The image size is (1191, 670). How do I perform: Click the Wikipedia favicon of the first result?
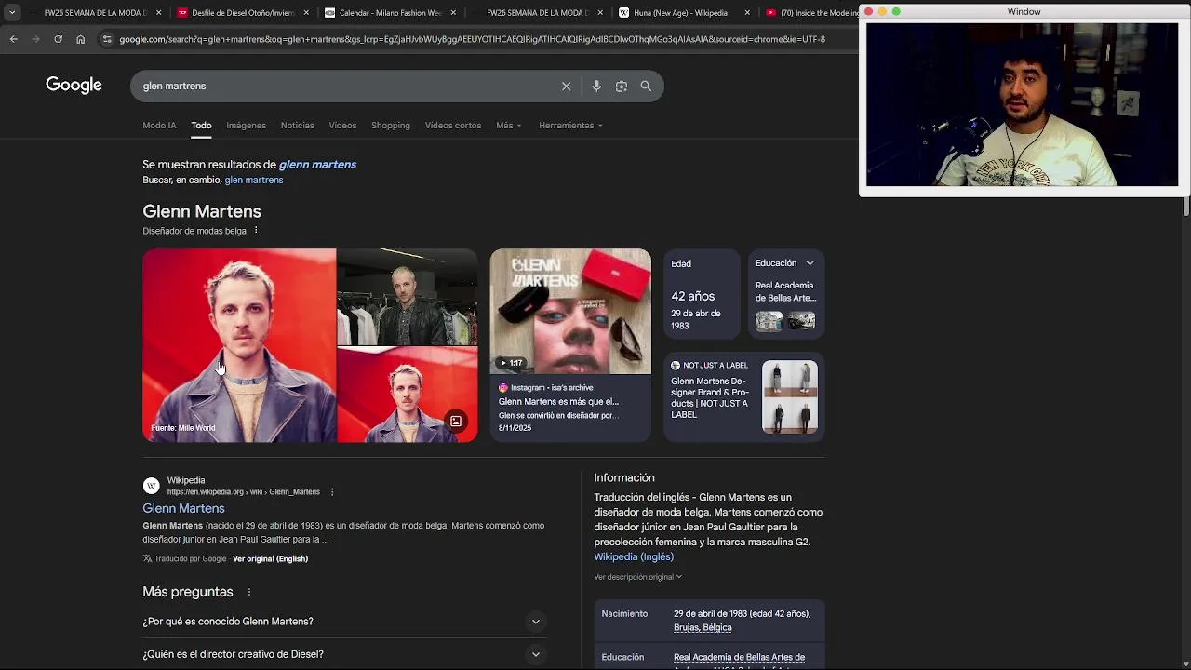pyautogui.click(x=151, y=486)
